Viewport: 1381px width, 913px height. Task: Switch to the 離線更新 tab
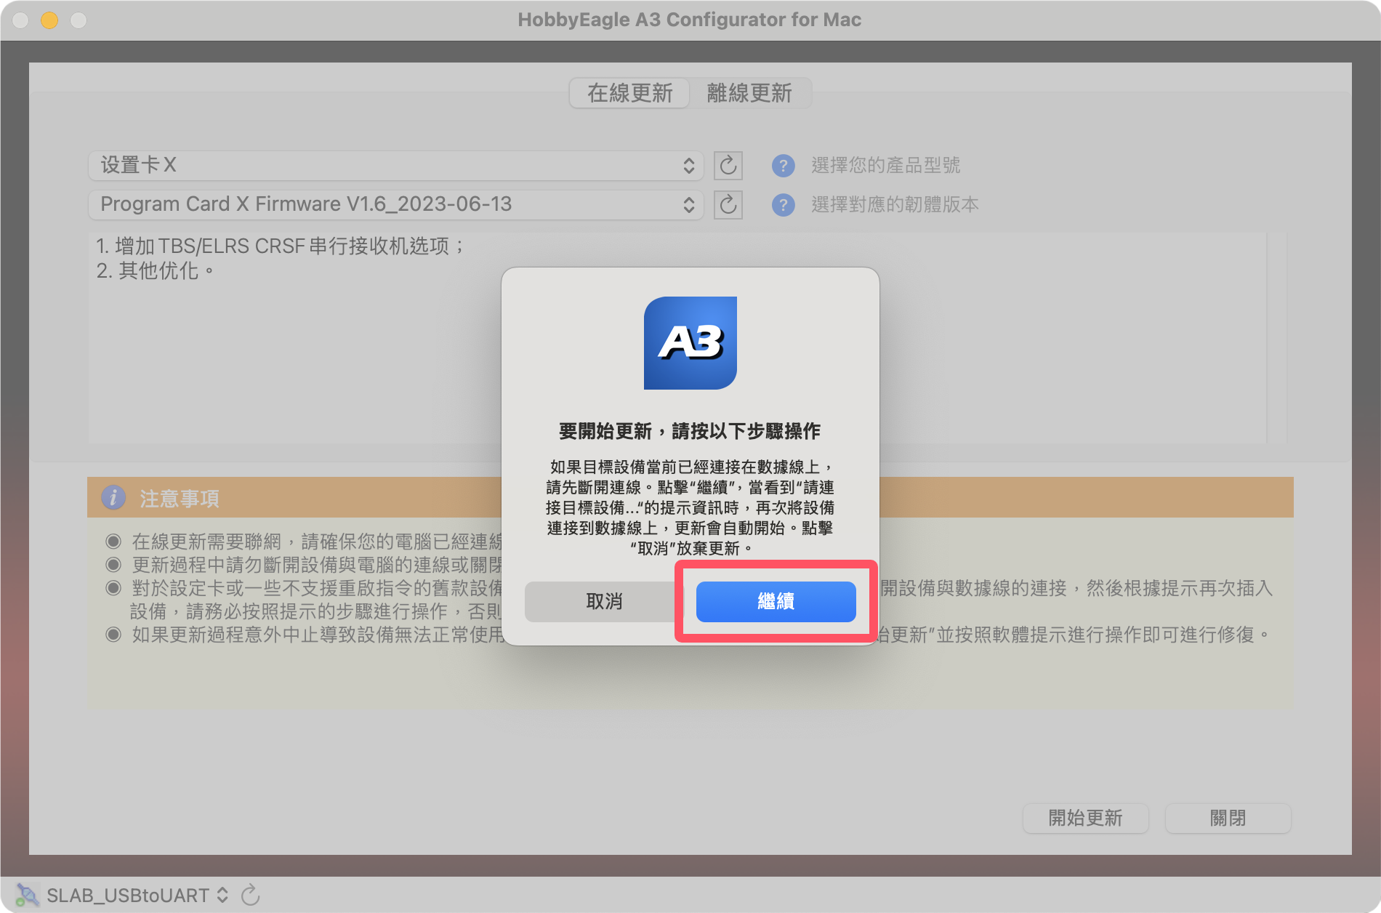point(749,93)
